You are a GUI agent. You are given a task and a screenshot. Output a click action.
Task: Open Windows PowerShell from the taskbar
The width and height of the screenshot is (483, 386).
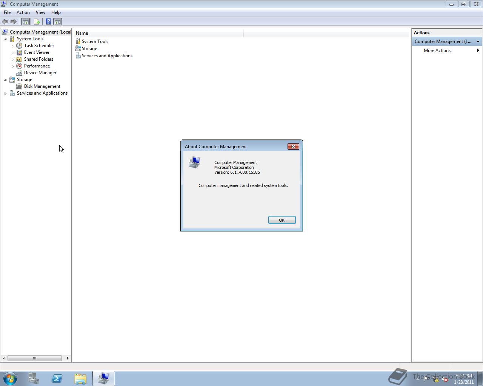[x=57, y=378]
